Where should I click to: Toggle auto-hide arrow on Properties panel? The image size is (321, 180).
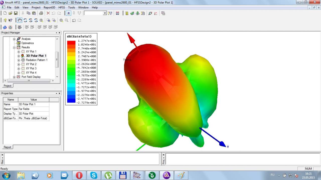[56, 93]
